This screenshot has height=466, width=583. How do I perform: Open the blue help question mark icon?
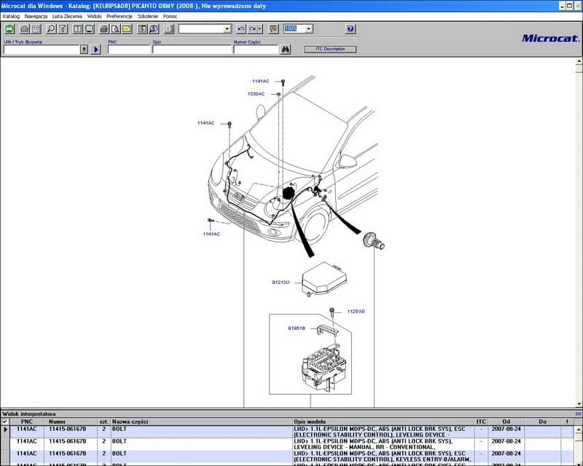coord(351,29)
